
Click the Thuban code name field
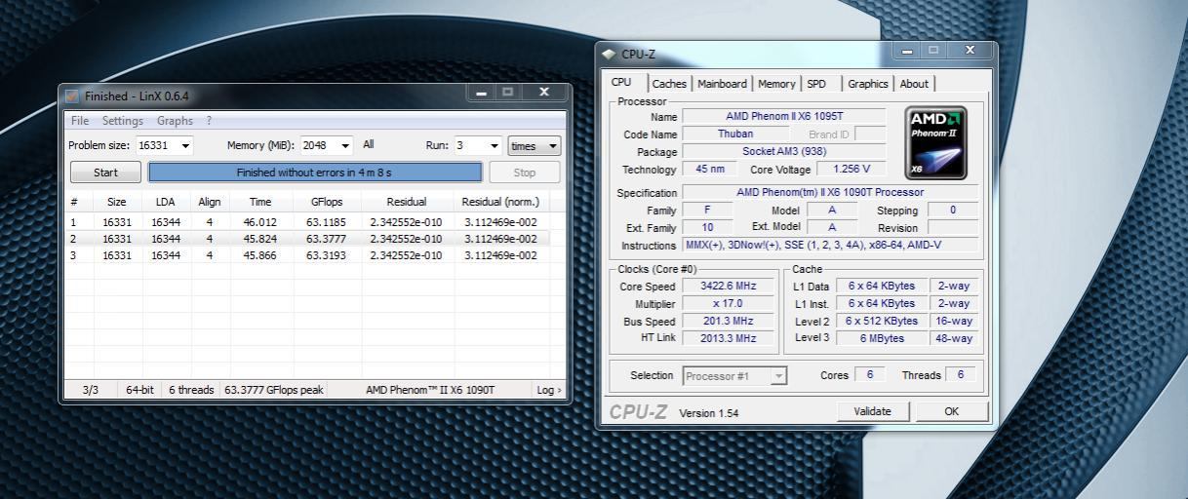click(x=735, y=134)
